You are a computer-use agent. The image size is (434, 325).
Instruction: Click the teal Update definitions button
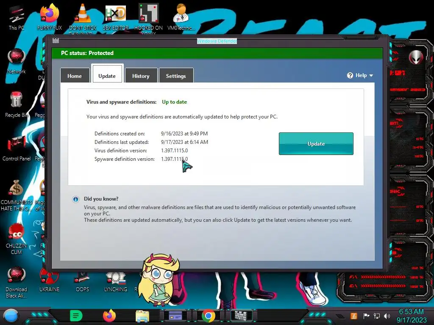click(x=316, y=143)
